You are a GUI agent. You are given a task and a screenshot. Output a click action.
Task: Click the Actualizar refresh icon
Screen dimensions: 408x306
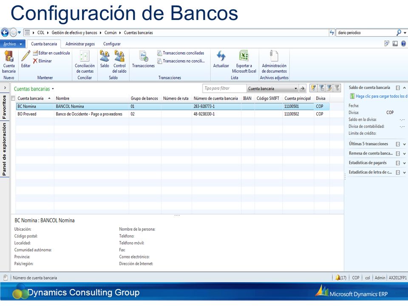click(221, 56)
